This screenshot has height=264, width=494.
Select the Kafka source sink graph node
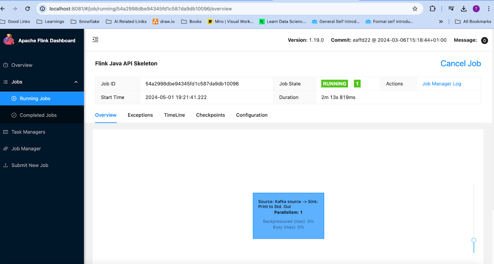288,216
